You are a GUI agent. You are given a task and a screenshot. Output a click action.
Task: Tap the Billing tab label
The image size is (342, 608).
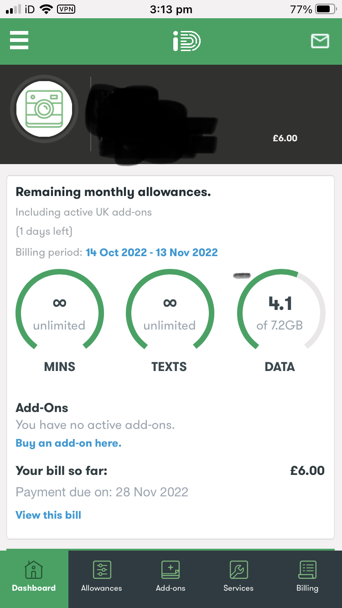pos(307,588)
